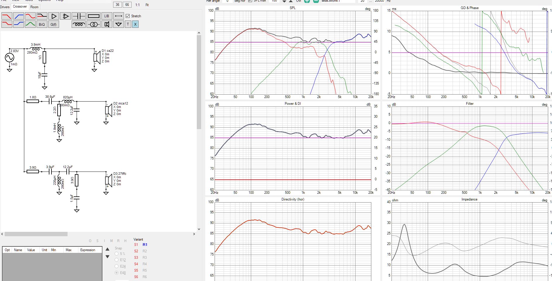Fit the schematic to view
552x281 pixels.
click(x=147, y=5)
